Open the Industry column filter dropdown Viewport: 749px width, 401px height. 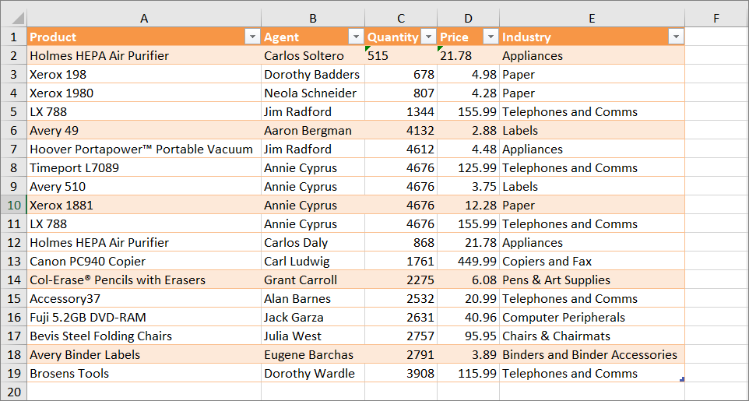[676, 37]
